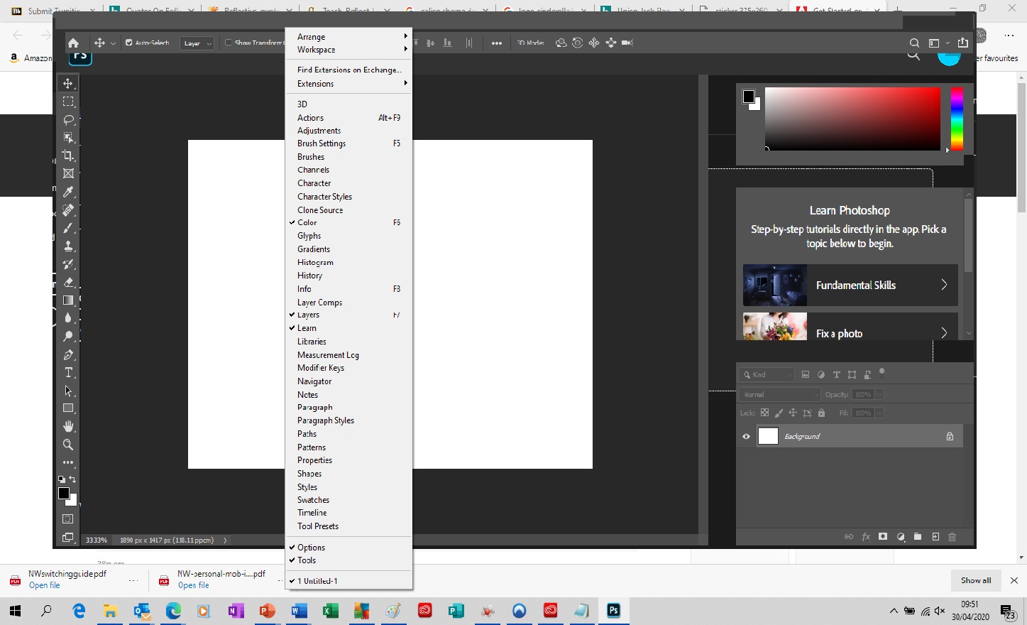The height and width of the screenshot is (625, 1027).
Task: Enable the Auto-Select checkbox
Action: [x=129, y=43]
